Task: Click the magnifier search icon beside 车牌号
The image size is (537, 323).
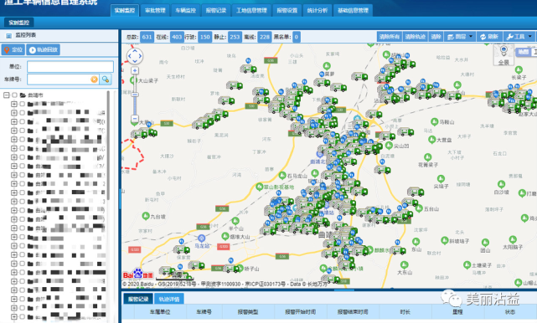Action: point(106,79)
